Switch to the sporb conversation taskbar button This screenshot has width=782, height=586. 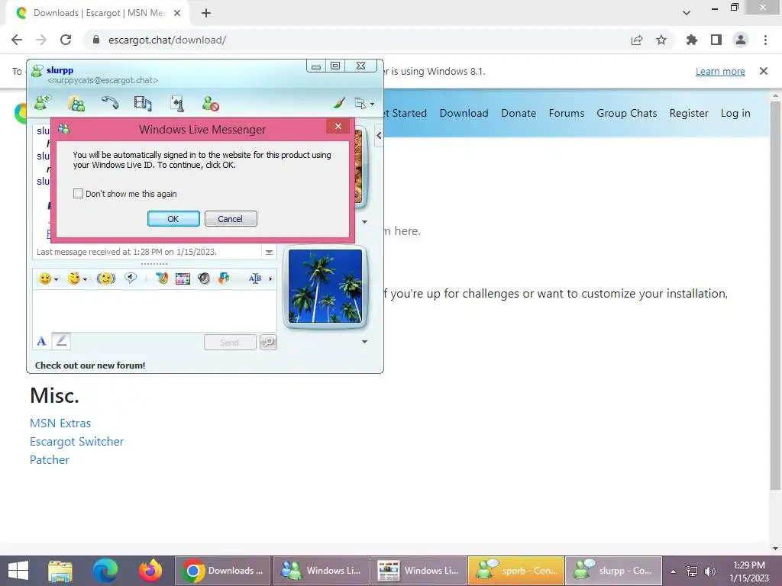pos(516,571)
